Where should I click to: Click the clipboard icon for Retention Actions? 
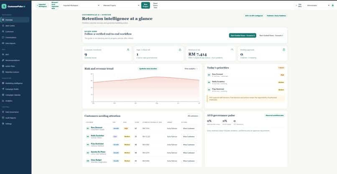pyautogui.click(x=3, y=72)
